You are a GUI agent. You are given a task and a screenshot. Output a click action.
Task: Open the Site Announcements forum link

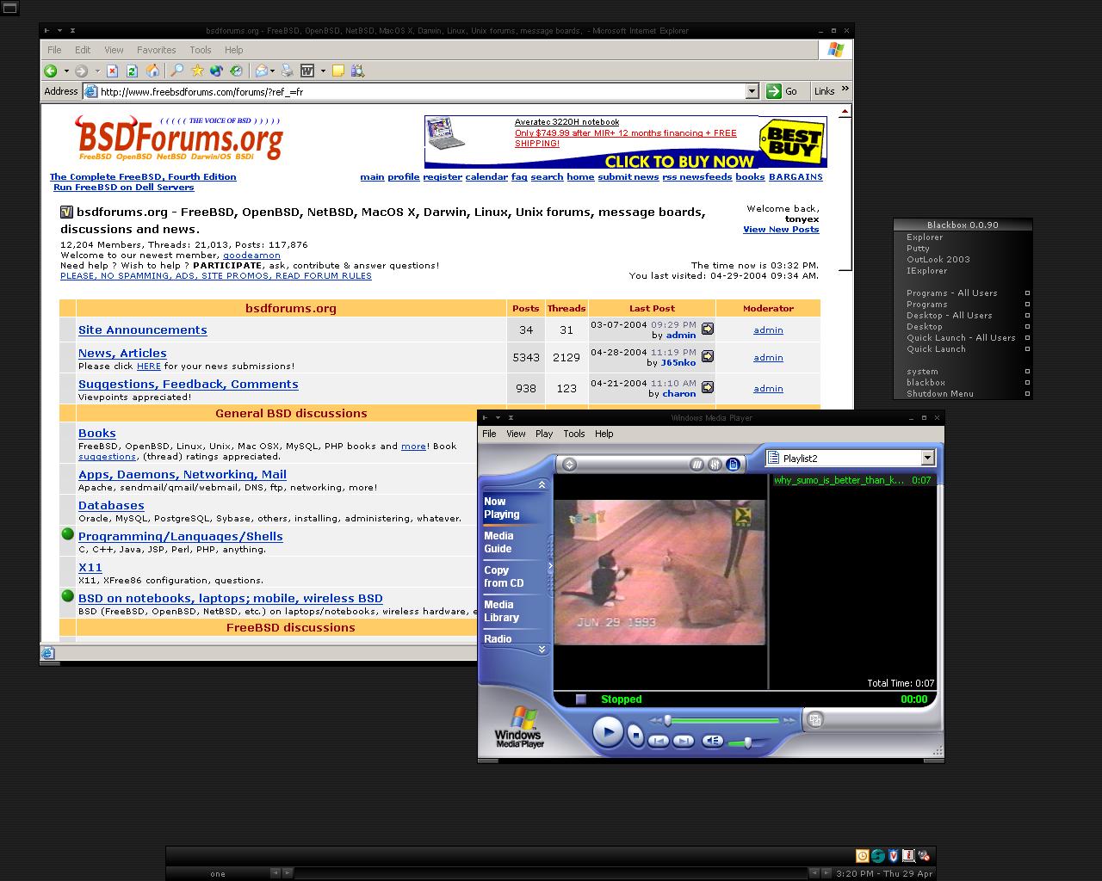142,330
